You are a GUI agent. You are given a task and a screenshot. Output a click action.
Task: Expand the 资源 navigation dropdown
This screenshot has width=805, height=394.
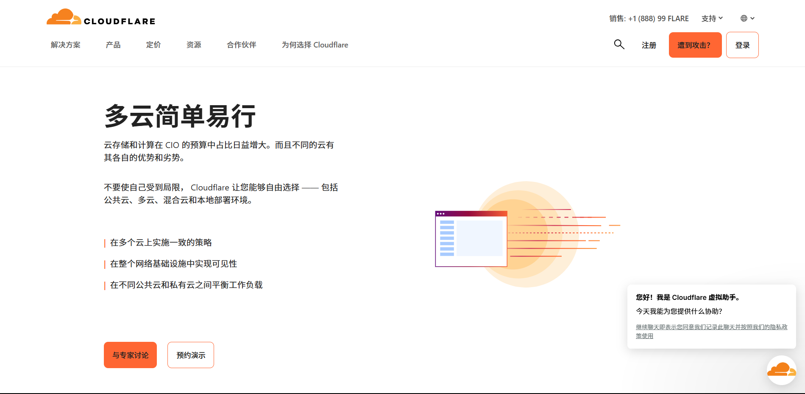[x=194, y=45]
